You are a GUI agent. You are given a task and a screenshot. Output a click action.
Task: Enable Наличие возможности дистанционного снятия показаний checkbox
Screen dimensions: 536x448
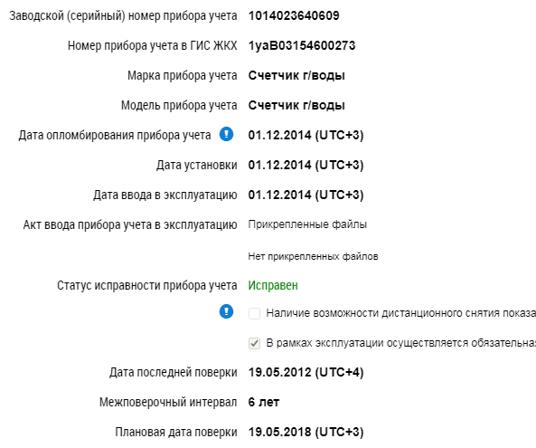coord(254,313)
